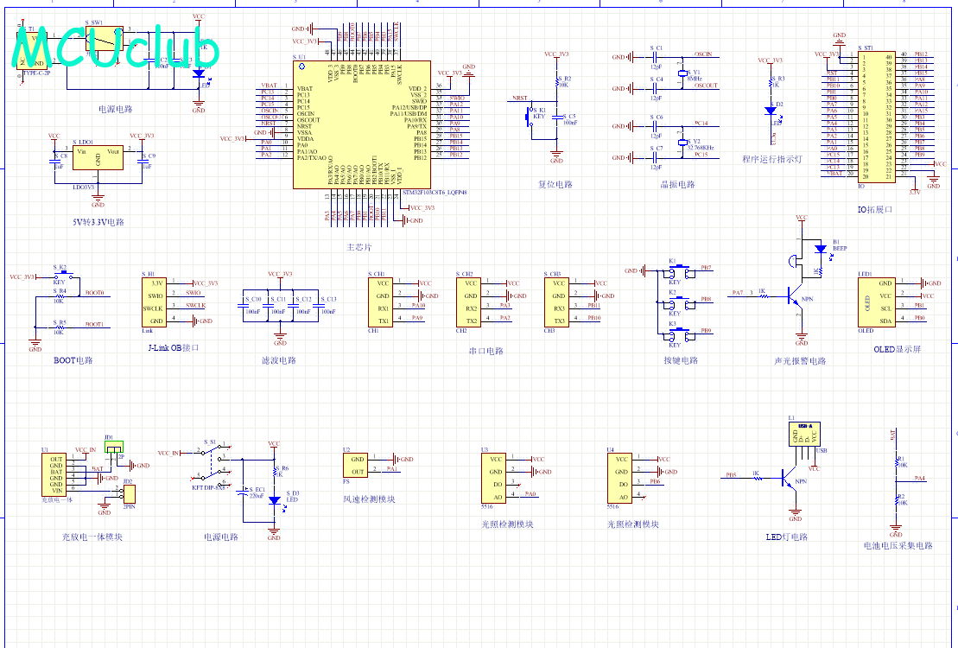The height and width of the screenshot is (648, 958).
Task: Click the LDO3V3 regulator component
Action: pos(97,162)
